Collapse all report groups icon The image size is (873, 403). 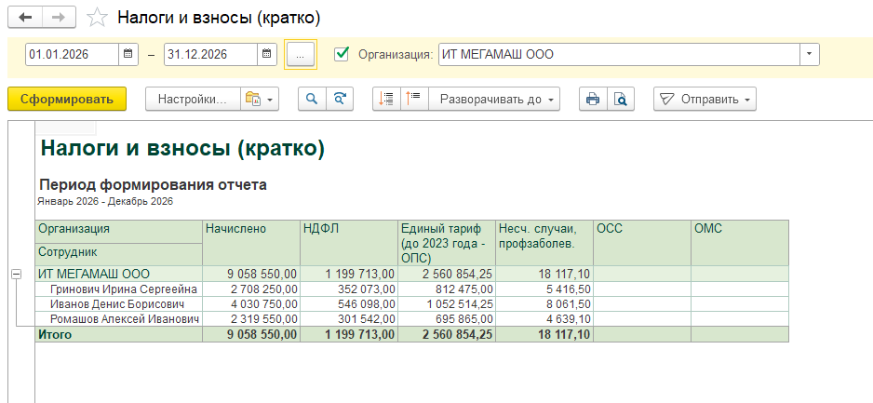(x=387, y=100)
